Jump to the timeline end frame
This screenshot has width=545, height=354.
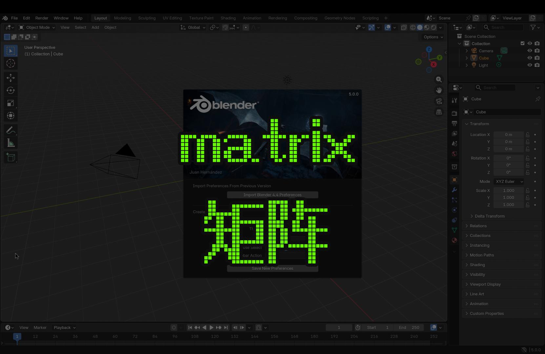click(226, 327)
